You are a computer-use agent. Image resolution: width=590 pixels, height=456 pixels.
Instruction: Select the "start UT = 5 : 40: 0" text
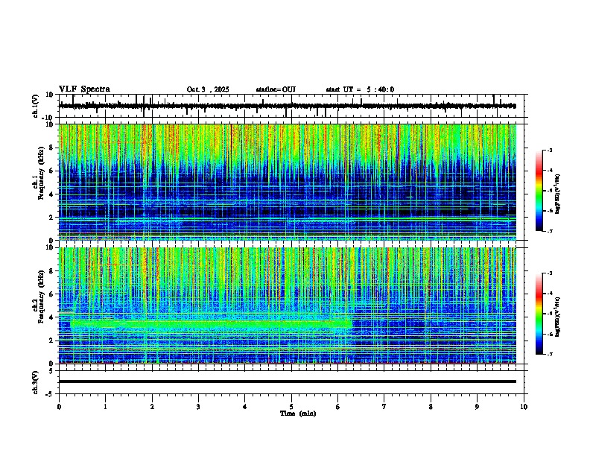click(360, 89)
